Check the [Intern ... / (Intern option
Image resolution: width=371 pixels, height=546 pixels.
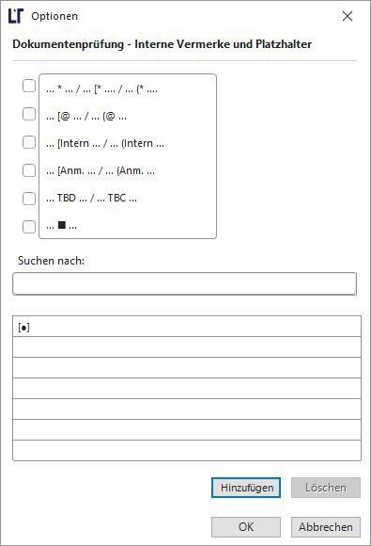[x=29, y=142]
